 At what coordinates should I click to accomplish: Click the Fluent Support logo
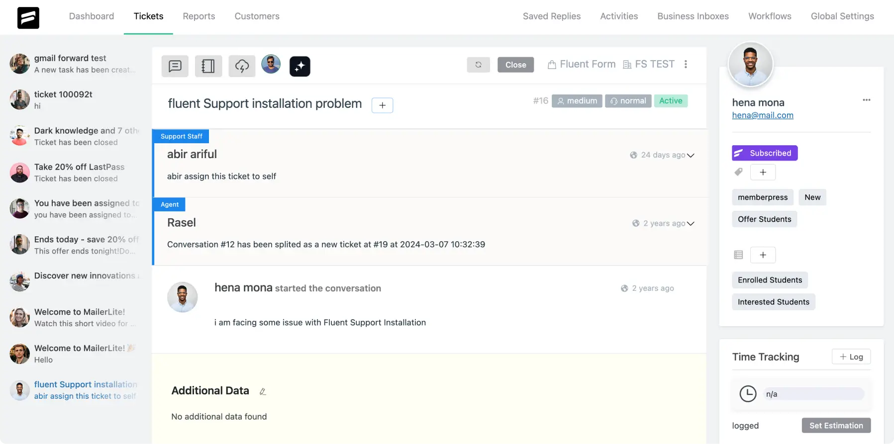[28, 18]
